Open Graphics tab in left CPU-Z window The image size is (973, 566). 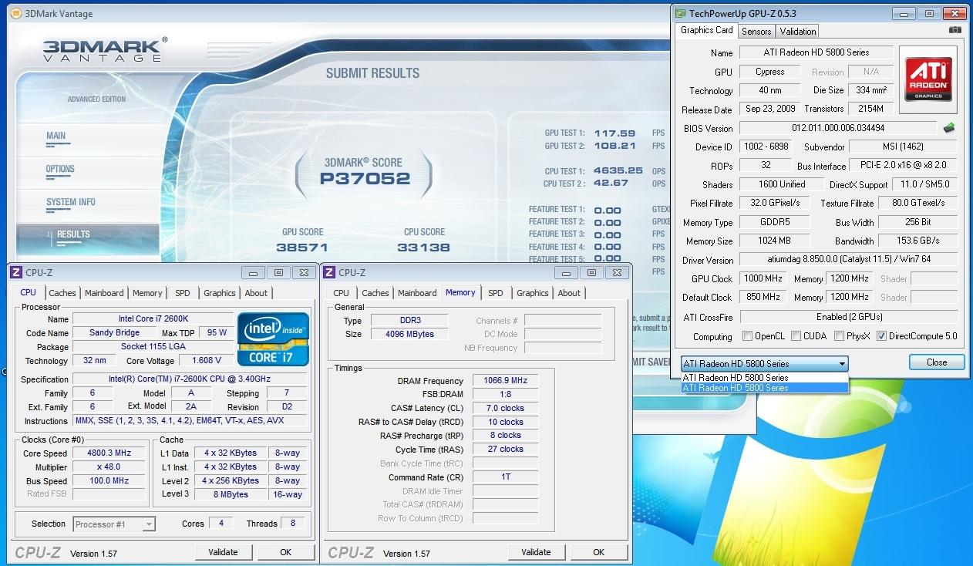click(x=220, y=293)
